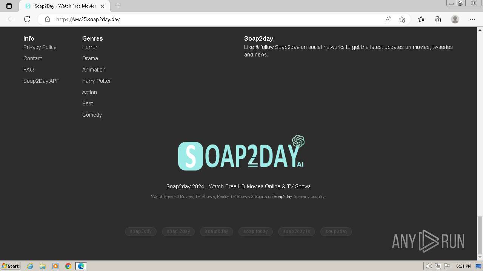The height and width of the screenshot is (271, 483).
Task: Click the soap2day is tag pill
Action: pyautogui.click(x=297, y=231)
